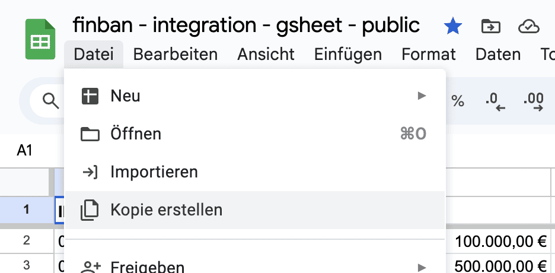Viewport: 555px width, 273px height.
Task: Click the search magnifier in toolbar
Action: (x=51, y=101)
